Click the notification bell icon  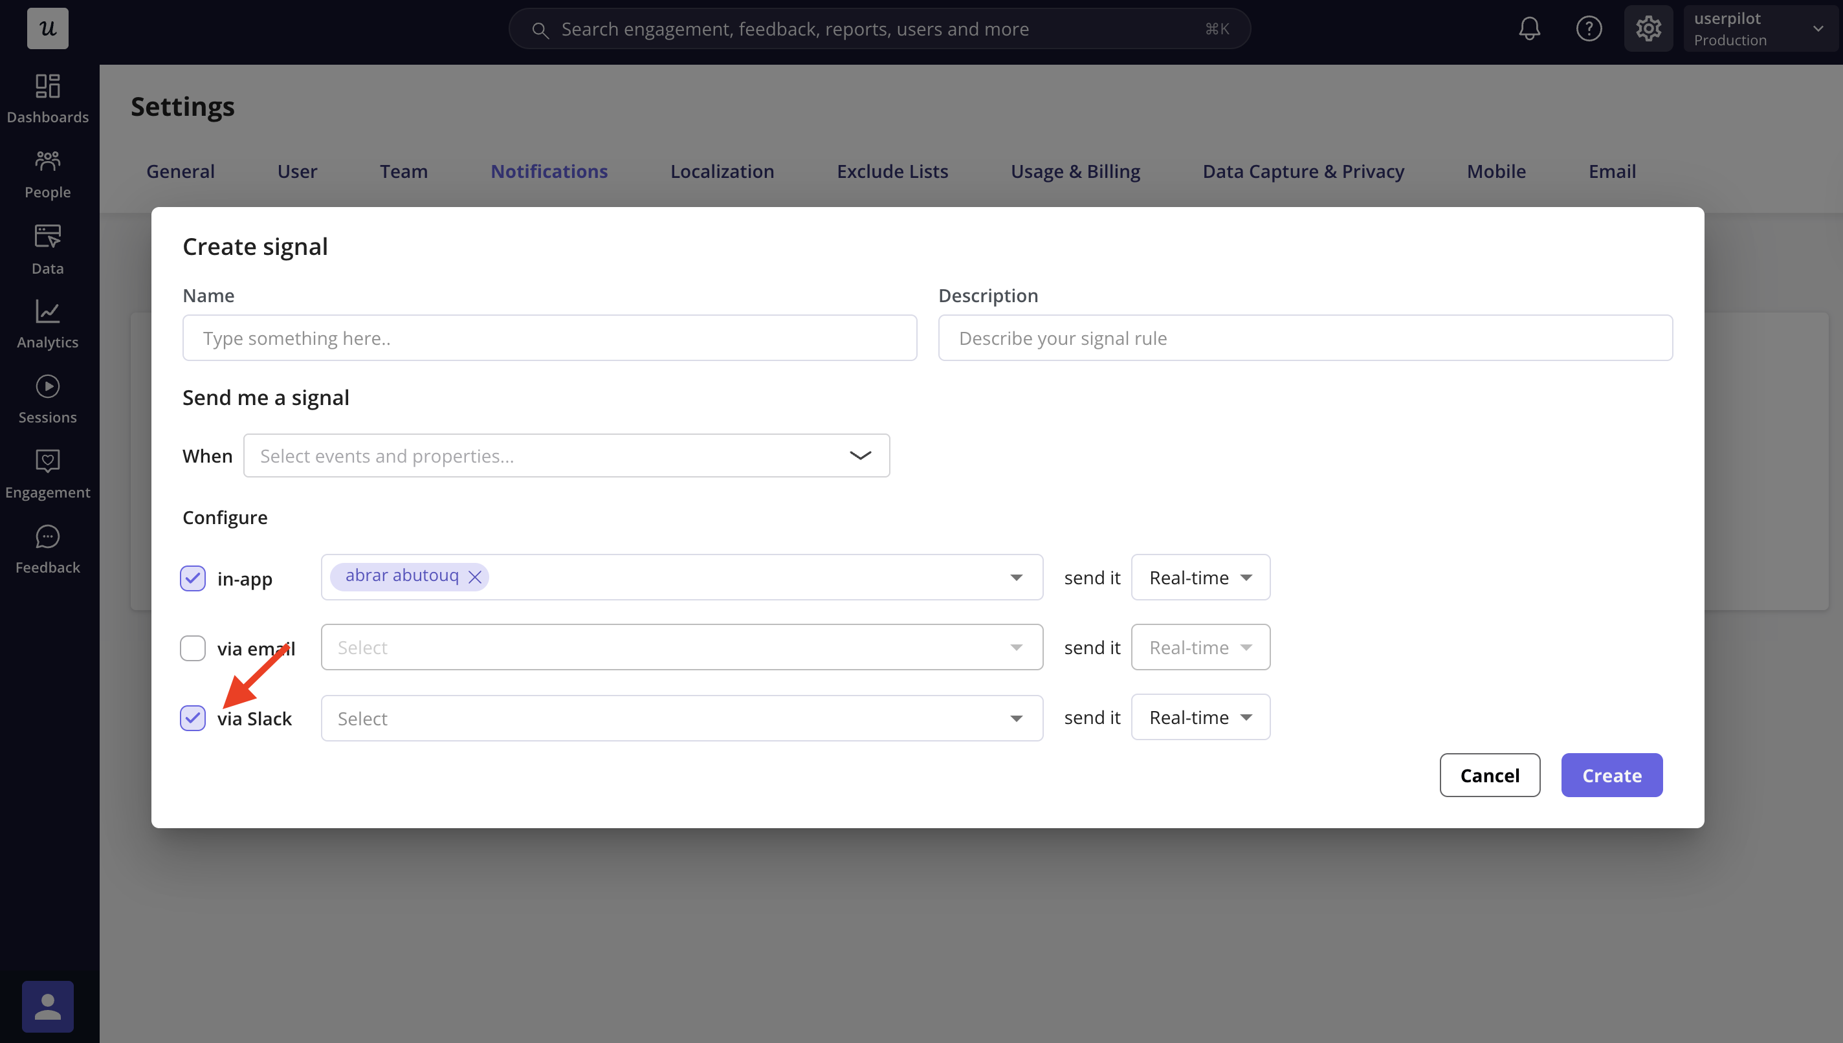(1528, 28)
